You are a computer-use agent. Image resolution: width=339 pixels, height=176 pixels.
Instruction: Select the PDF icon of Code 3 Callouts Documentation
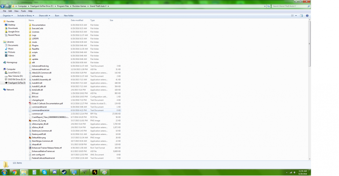click(x=30, y=103)
